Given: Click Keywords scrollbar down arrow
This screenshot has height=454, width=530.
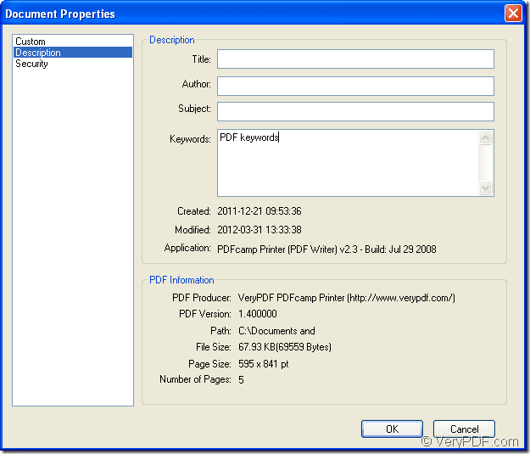Looking at the screenshot, I should pos(486,188).
